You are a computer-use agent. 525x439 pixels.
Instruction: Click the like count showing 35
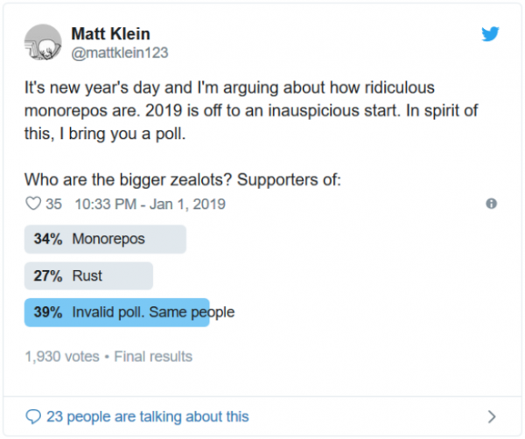(x=54, y=204)
